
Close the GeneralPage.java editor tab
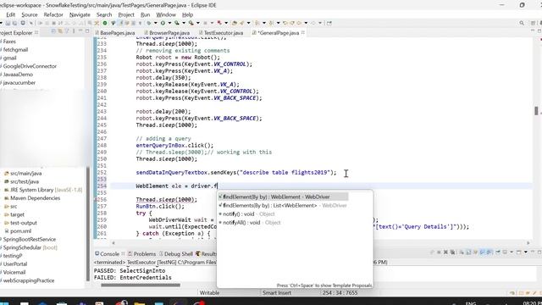point(303,32)
